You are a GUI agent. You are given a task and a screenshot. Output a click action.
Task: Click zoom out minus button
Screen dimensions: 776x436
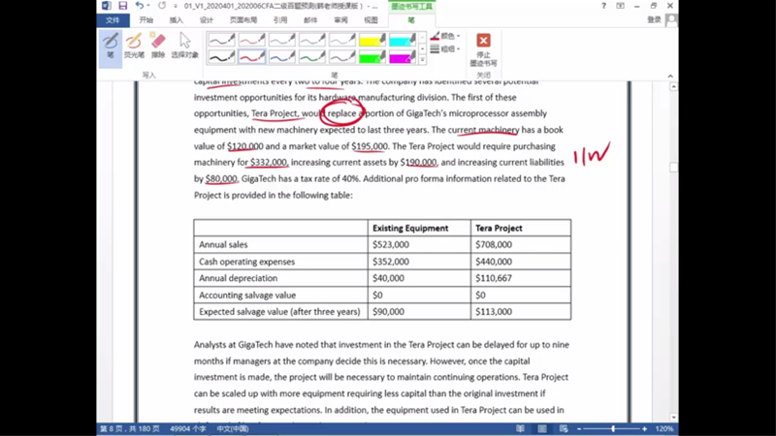[579, 428]
